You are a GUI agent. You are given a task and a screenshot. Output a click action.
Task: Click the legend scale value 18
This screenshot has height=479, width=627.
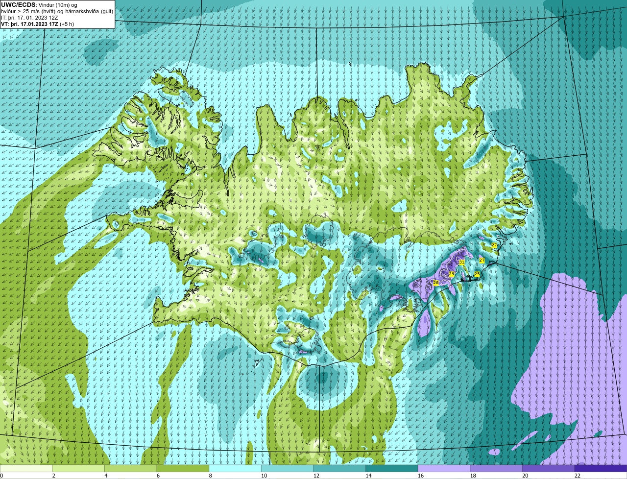tap(473, 476)
